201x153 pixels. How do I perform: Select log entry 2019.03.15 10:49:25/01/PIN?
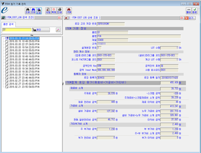pos(24,41)
